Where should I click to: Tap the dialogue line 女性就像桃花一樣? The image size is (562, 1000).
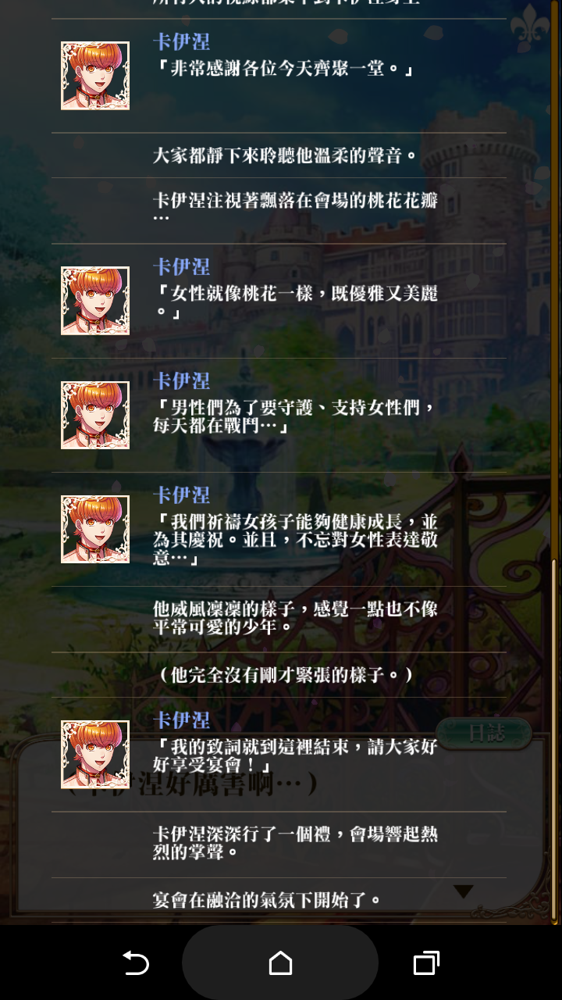click(x=297, y=302)
